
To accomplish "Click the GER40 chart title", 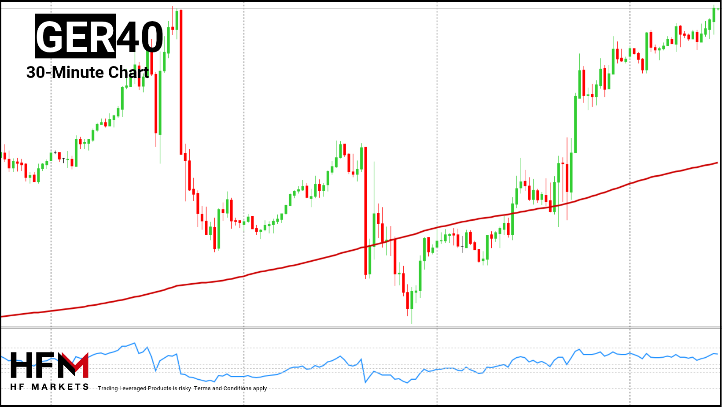I will 99,36.
